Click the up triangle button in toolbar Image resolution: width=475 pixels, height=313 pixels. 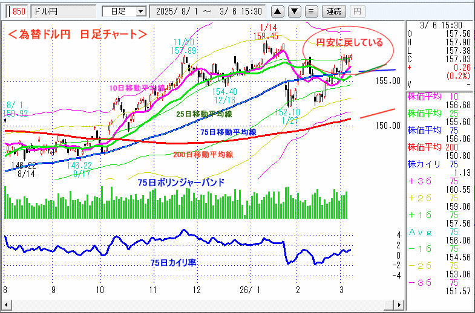277,11
